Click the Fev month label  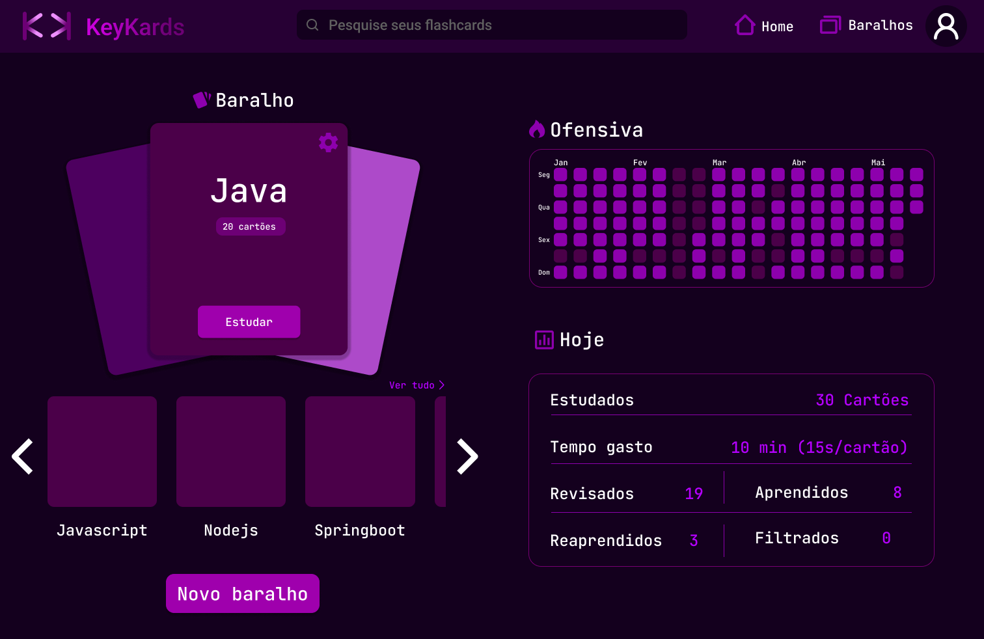tap(640, 163)
